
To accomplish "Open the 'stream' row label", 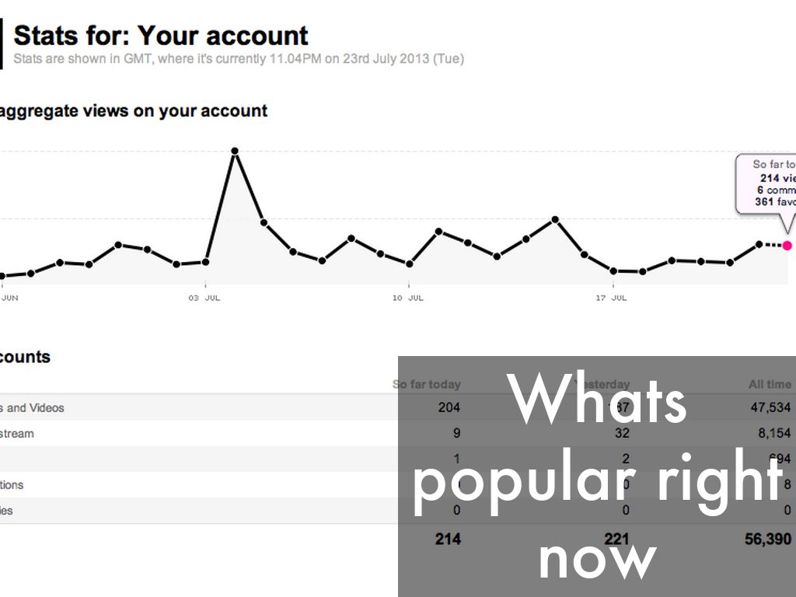I will pyautogui.click(x=18, y=434).
